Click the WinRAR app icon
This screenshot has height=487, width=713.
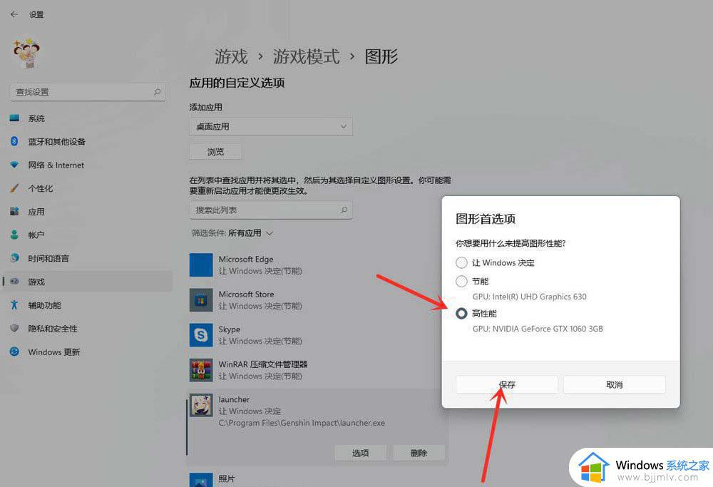click(201, 370)
